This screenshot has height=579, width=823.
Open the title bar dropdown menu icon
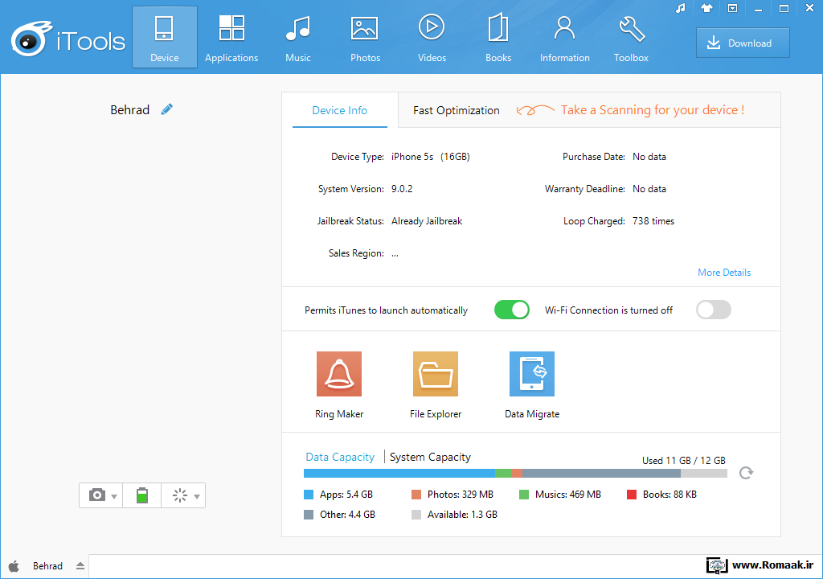pyautogui.click(x=733, y=8)
